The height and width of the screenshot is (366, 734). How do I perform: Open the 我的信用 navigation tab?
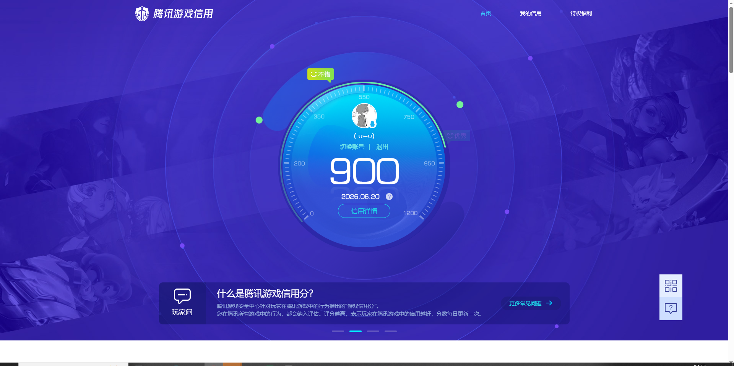coord(531,13)
